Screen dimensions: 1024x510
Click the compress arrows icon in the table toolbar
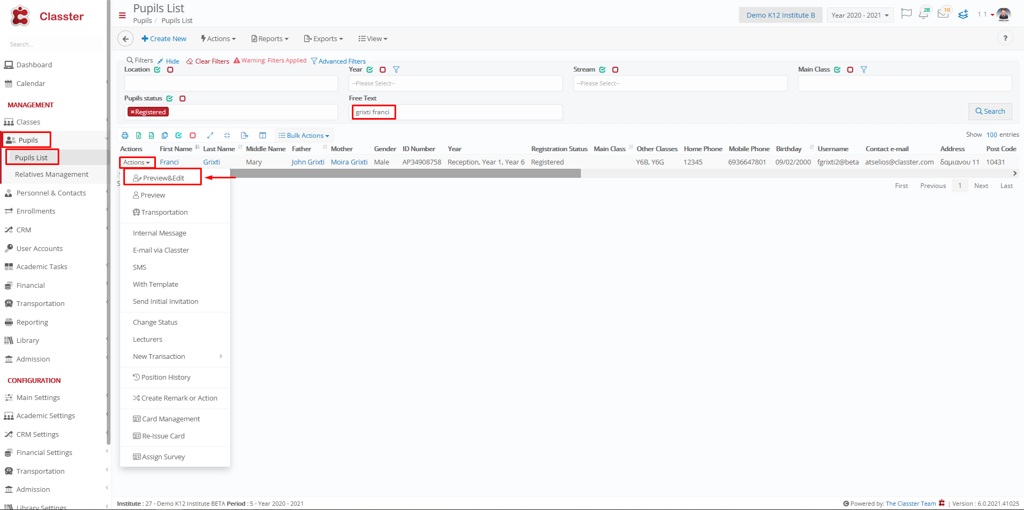(227, 136)
